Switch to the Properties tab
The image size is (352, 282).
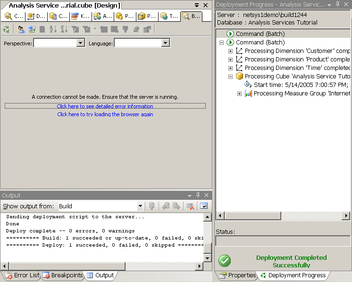[237, 275]
